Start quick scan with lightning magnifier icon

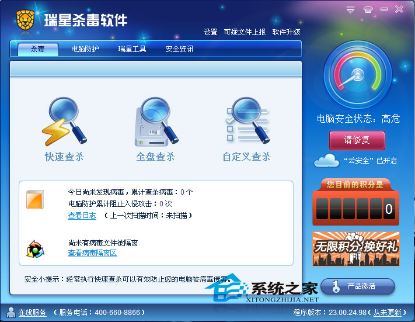[x=64, y=122]
